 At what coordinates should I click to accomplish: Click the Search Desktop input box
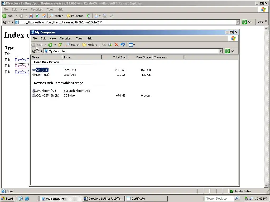[x=220, y=198]
